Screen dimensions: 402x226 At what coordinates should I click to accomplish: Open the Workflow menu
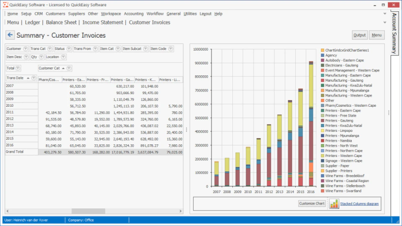155,14
